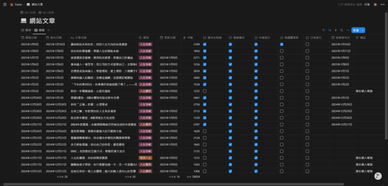Click the calendar icon of the first date column header
Screen dimensions: 388x186
click(x=23, y=37)
